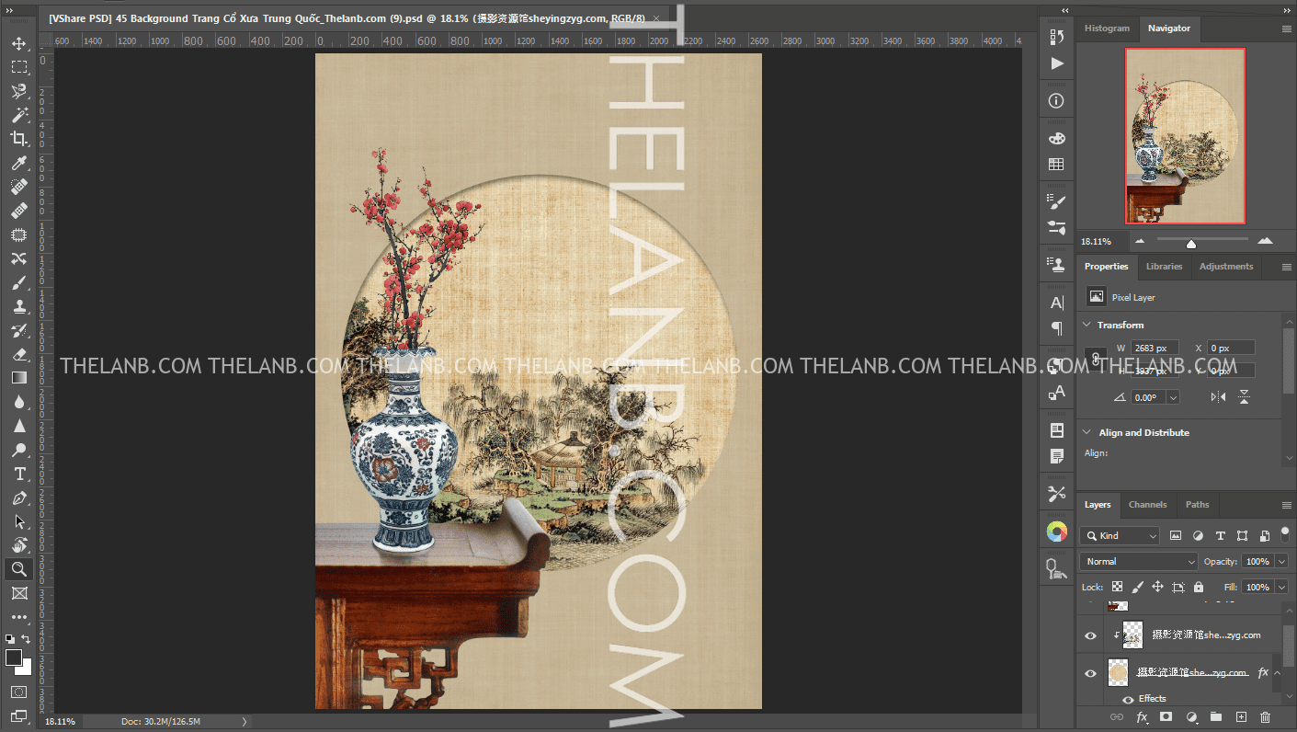The image size is (1297, 732).
Task: Click the Navigator zoom slider handle
Action: [1191, 244]
